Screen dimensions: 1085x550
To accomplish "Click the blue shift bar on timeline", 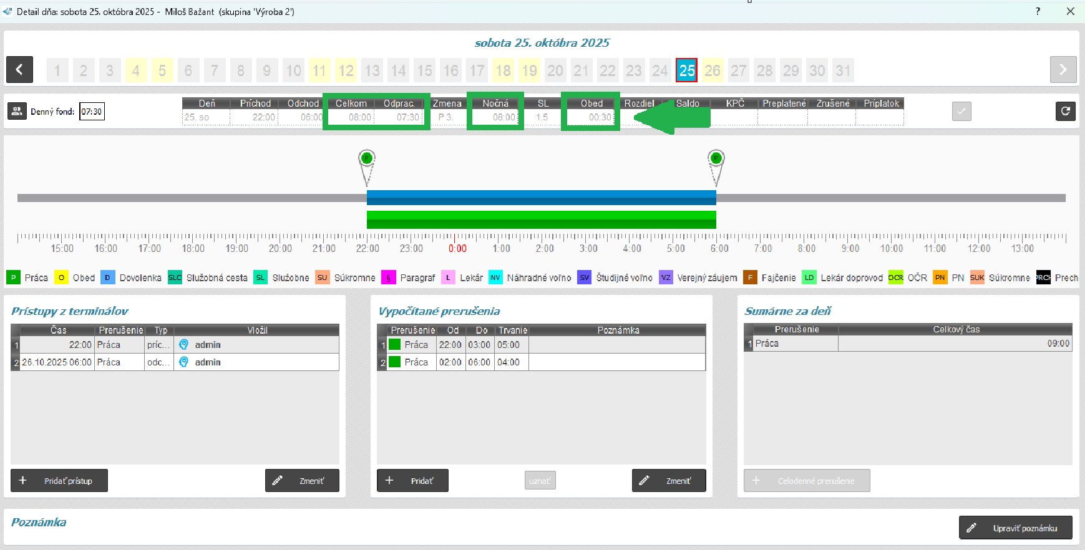I will click(541, 198).
